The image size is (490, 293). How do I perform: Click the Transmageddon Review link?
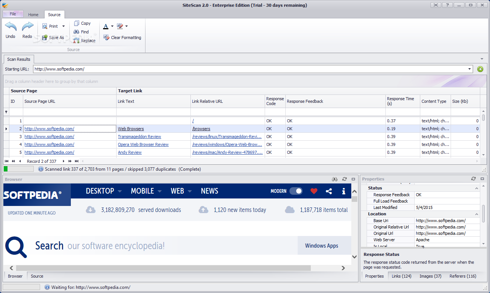tap(139, 137)
